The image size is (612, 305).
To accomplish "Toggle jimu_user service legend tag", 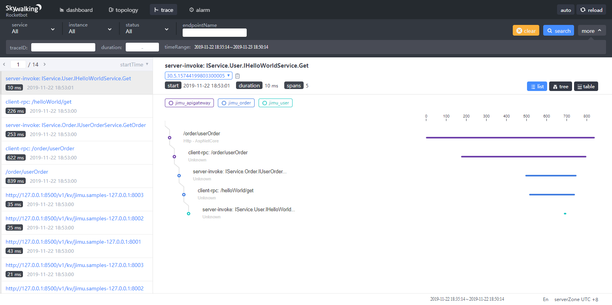I will point(275,103).
